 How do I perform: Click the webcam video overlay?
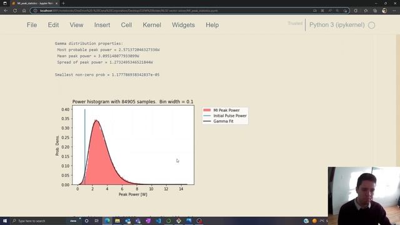pos(364,196)
